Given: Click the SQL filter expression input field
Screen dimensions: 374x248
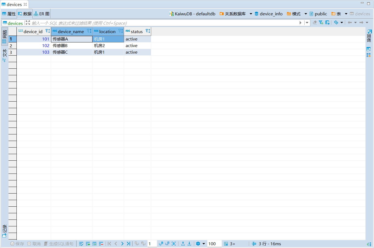Looking at the screenshot, I should [165, 23].
